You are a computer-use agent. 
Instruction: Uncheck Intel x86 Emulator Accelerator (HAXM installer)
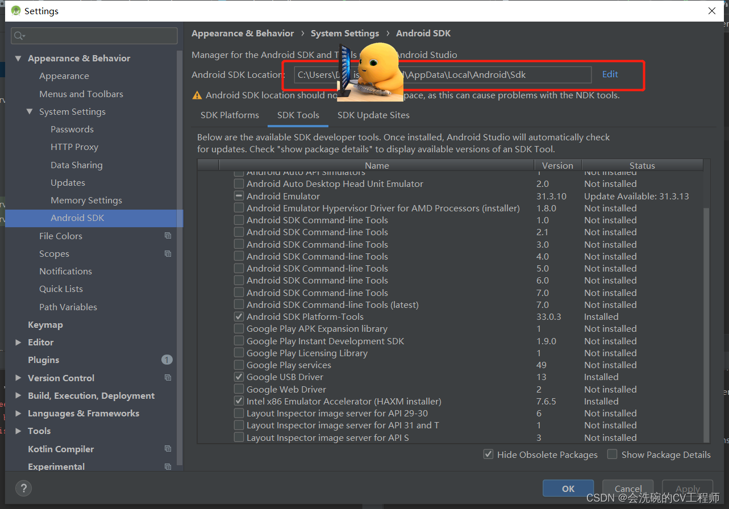tap(239, 401)
